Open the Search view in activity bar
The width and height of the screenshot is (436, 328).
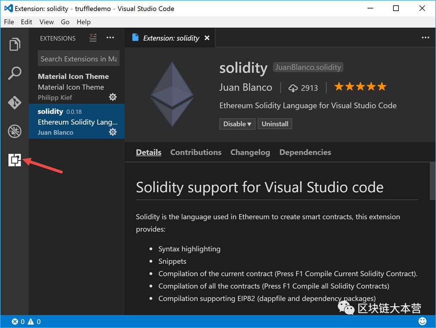[x=15, y=73]
